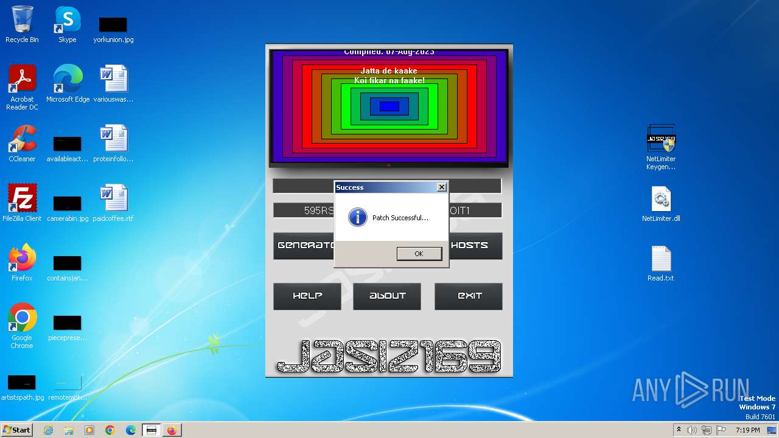
Task: Open File Explorer from the taskbar
Action: 69,430
